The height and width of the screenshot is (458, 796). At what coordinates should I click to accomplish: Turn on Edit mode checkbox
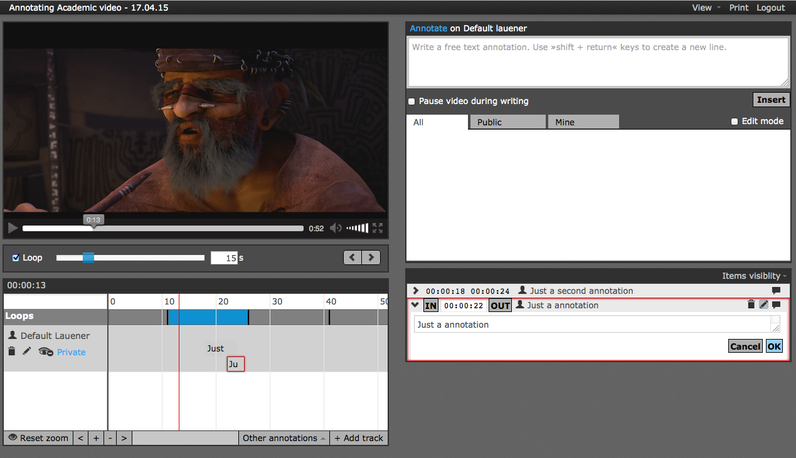(x=735, y=122)
